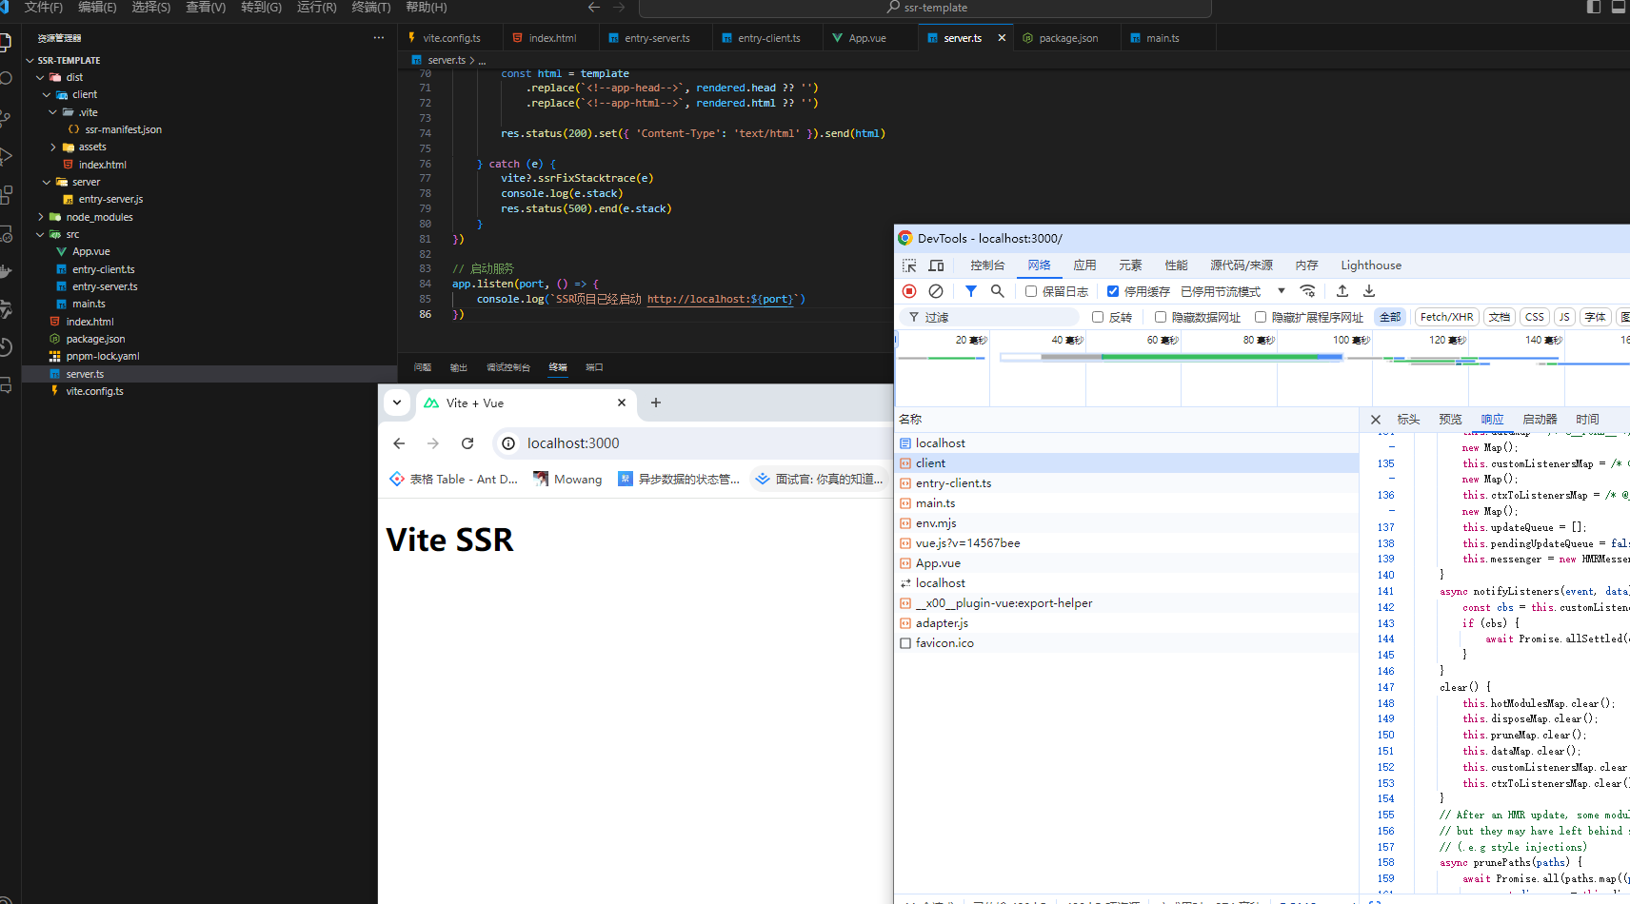The image size is (1630, 904).
Task: Show the 标头 tab of the request
Action: pyautogui.click(x=1408, y=420)
